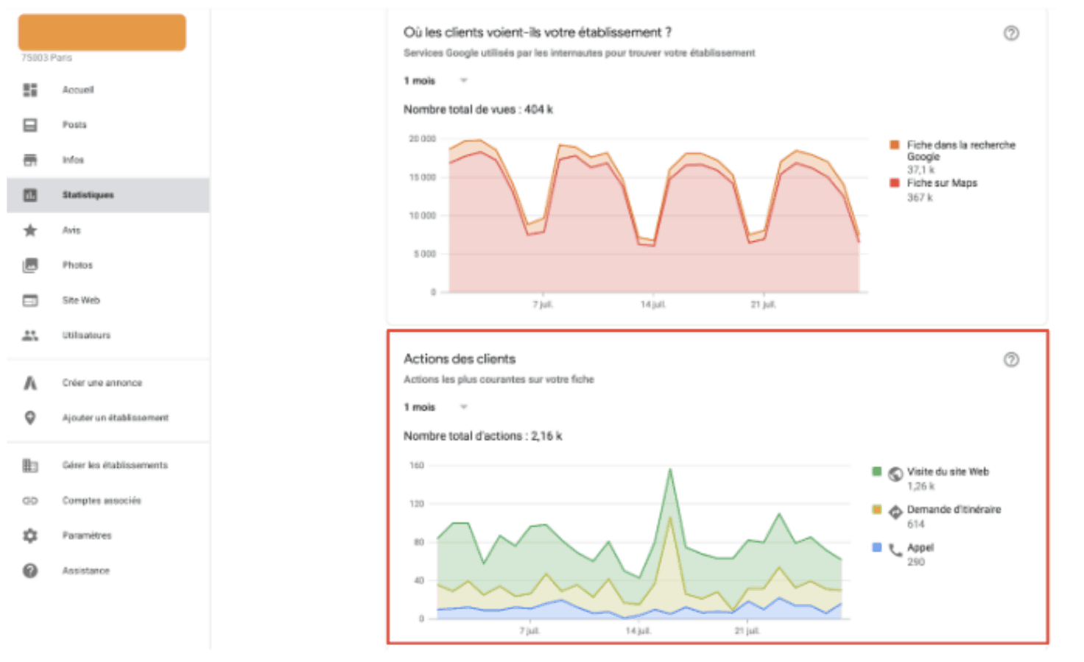The height and width of the screenshot is (662, 1084).
Task: Click the actions chart peak after 14 juil.
Action: pos(670,469)
